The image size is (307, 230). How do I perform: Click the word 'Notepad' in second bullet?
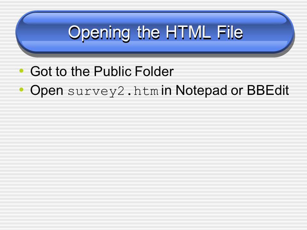tap(202, 90)
